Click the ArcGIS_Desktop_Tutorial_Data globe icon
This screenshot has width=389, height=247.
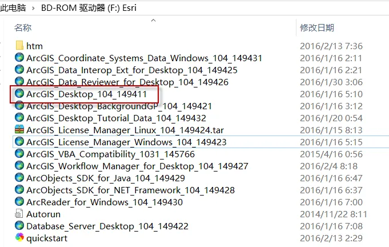click(x=19, y=118)
